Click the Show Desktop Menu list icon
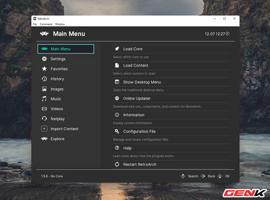Screen dimensions: 270x200 (117, 82)
